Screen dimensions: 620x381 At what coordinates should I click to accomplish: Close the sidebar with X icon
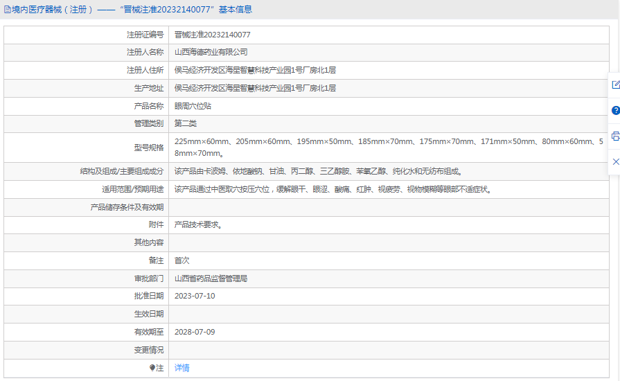(x=615, y=161)
